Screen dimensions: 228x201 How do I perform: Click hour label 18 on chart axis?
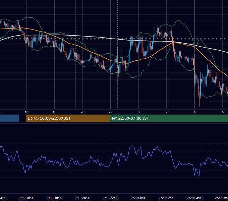pos(55,112)
